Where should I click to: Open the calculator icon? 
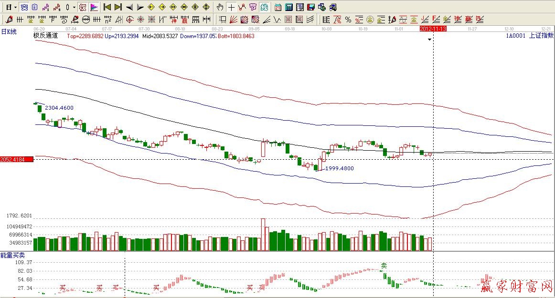(289, 7)
